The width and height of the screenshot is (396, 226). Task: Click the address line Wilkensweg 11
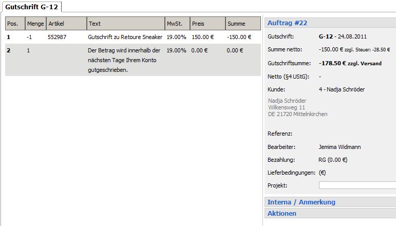[x=287, y=107]
